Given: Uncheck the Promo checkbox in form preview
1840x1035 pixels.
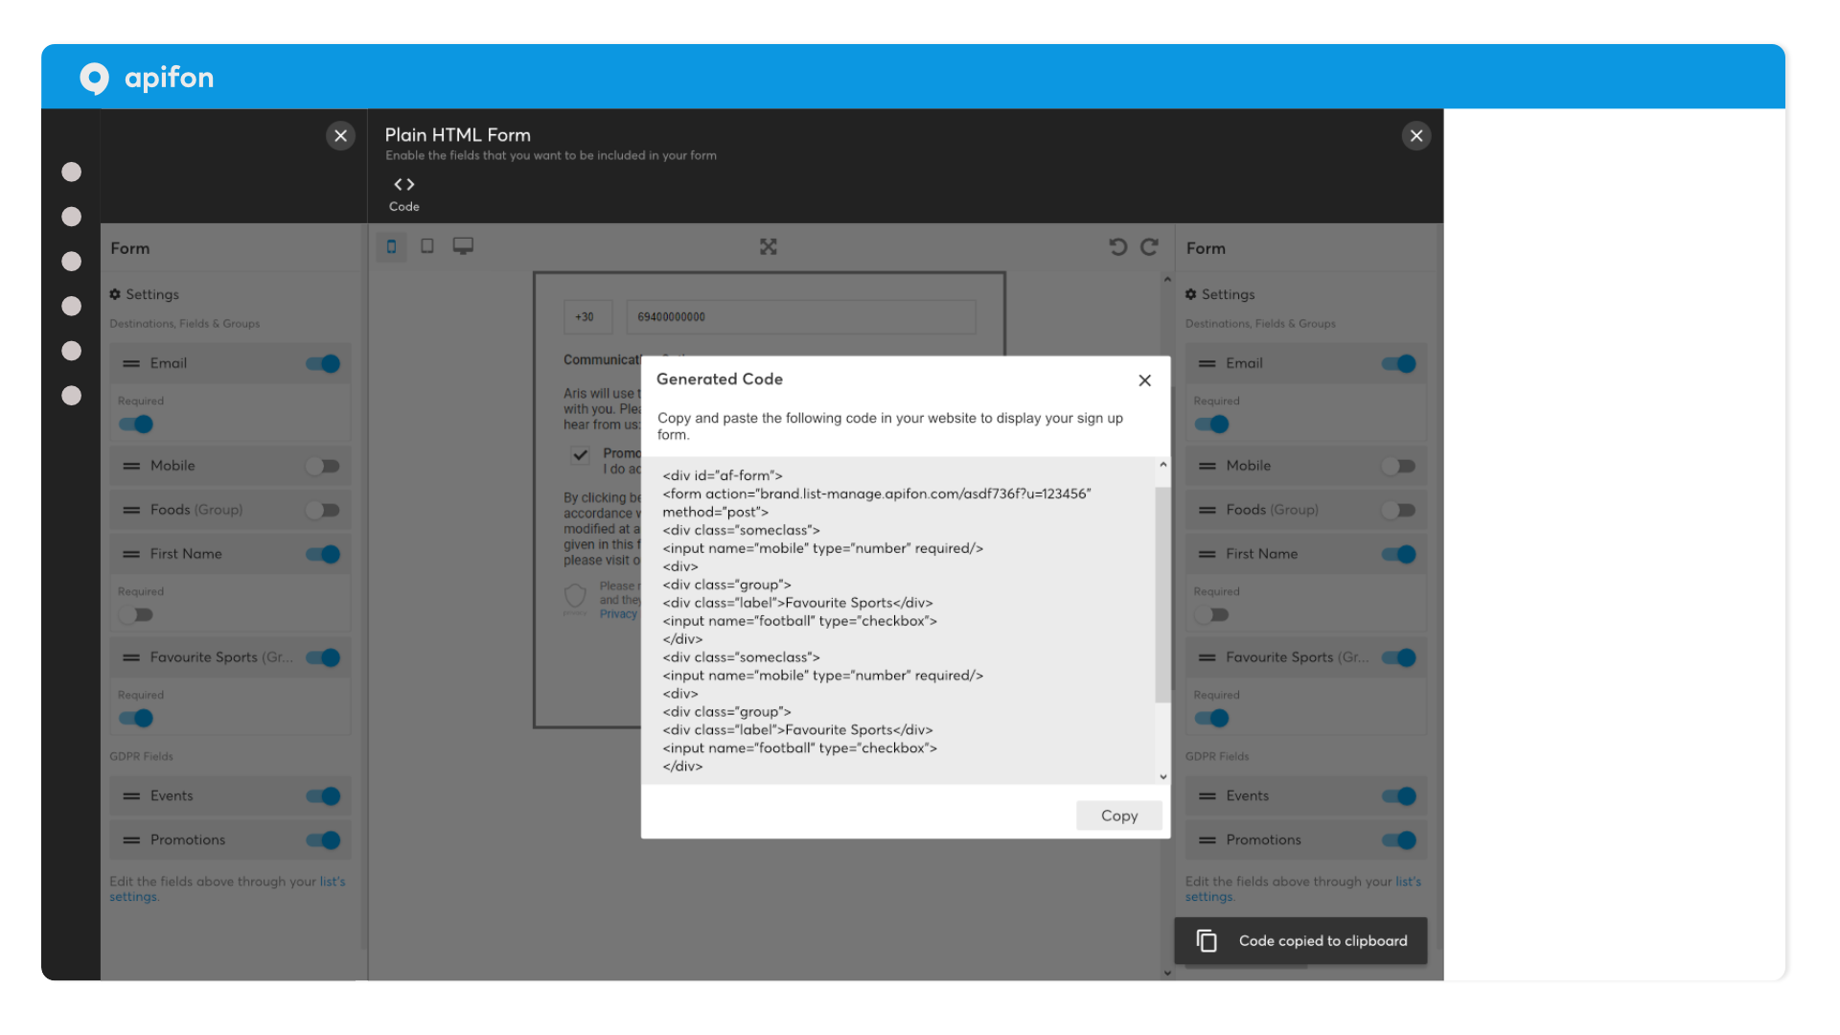Looking at the screenshot, I should 580,455.
